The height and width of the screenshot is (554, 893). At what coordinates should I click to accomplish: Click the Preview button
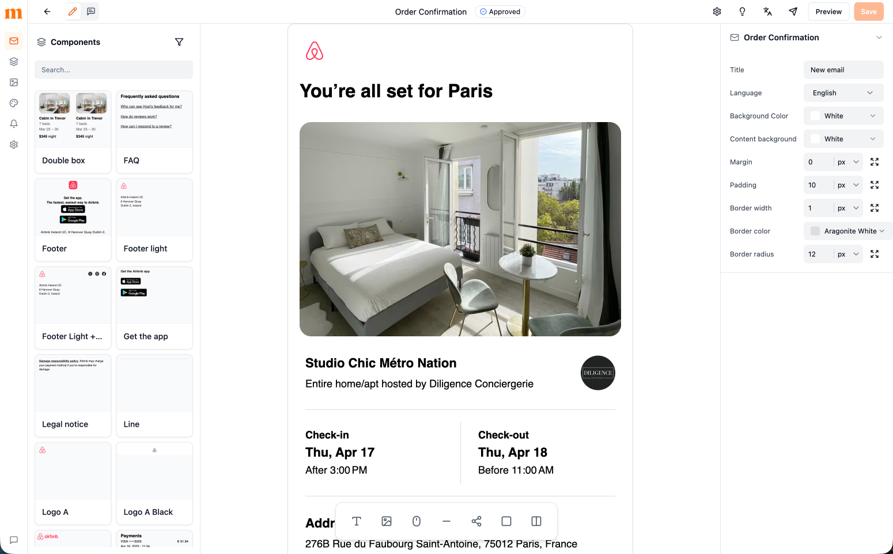828,12
